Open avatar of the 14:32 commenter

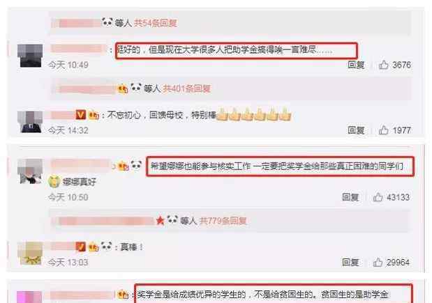tap(30, 122)
